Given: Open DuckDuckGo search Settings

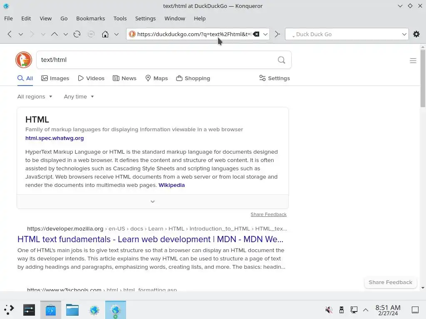Looking at the screenshot, I should pos(275,79).
